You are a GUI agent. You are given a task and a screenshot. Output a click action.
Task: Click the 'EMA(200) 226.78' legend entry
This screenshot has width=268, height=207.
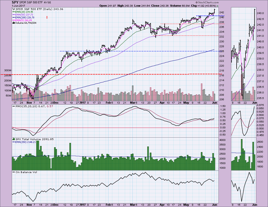(x=25, y=17)
